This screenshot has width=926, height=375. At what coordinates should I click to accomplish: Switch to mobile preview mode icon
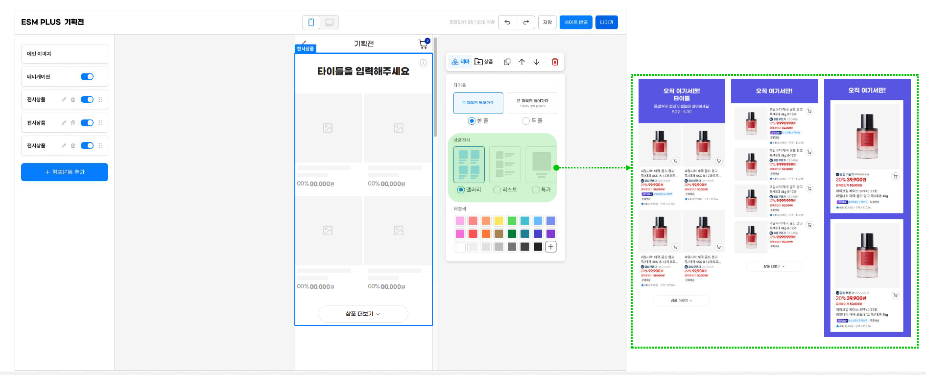click(x=311, y=22)
